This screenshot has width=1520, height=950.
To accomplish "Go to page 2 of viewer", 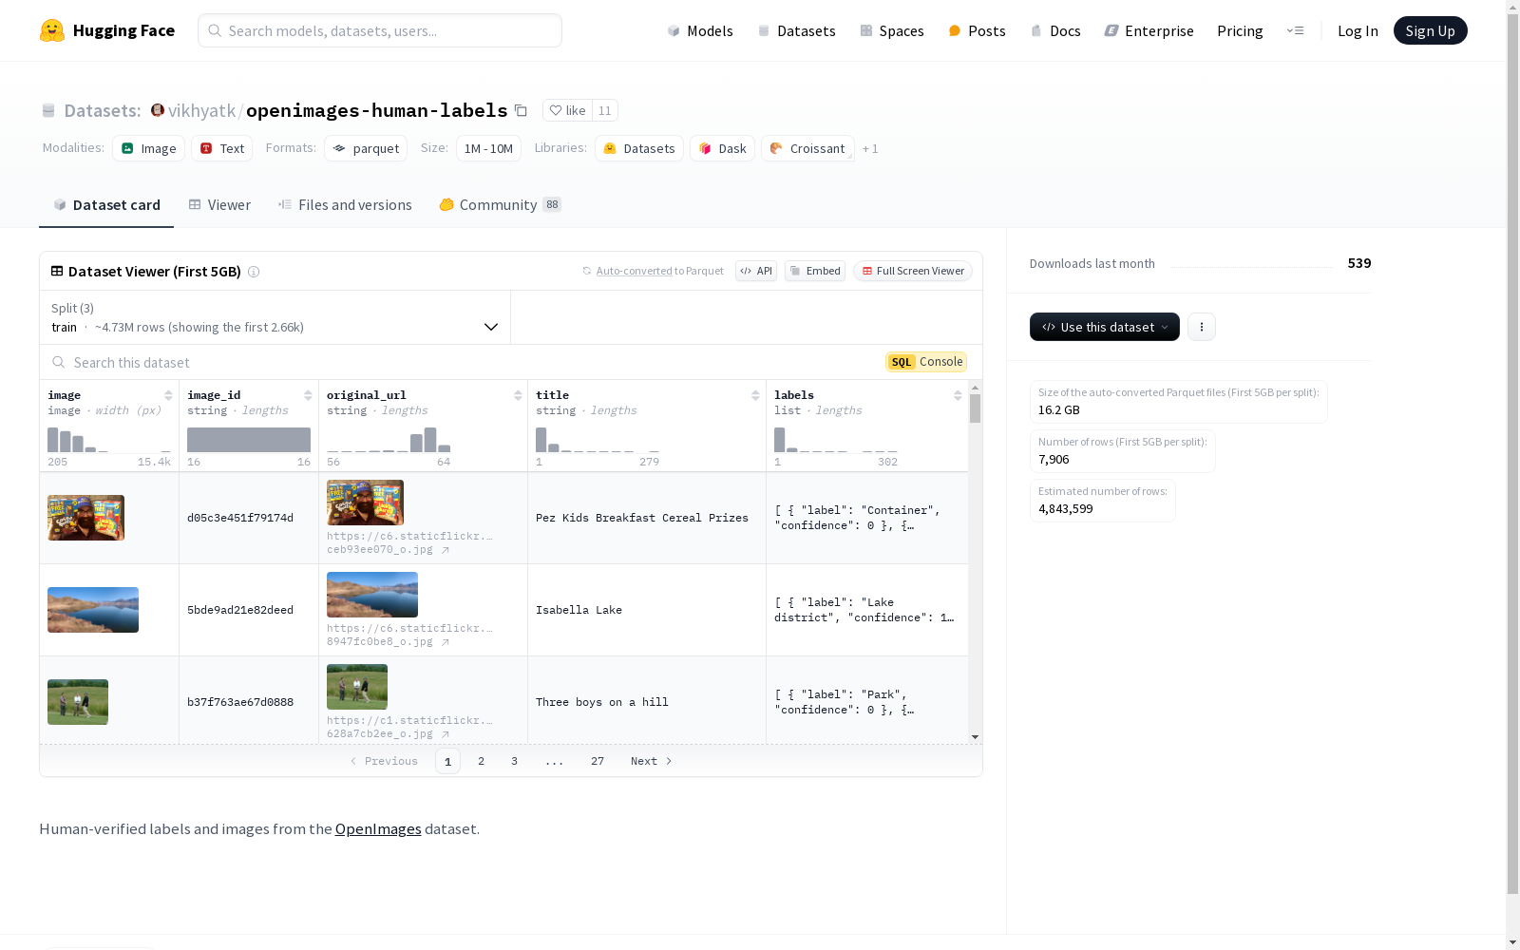I will click(482, 761).
